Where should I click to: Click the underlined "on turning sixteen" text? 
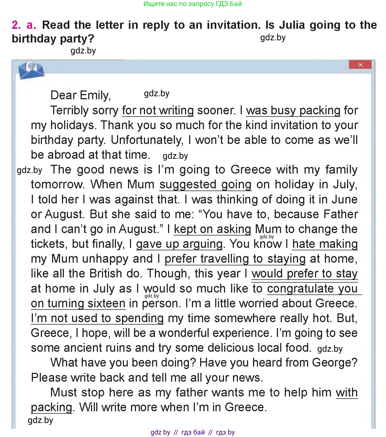(x=78, y=303)
